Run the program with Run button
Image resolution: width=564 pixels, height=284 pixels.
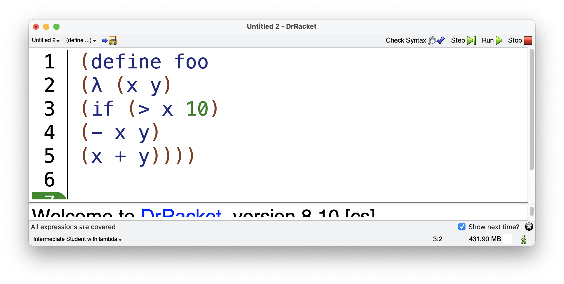pos(492,40)
